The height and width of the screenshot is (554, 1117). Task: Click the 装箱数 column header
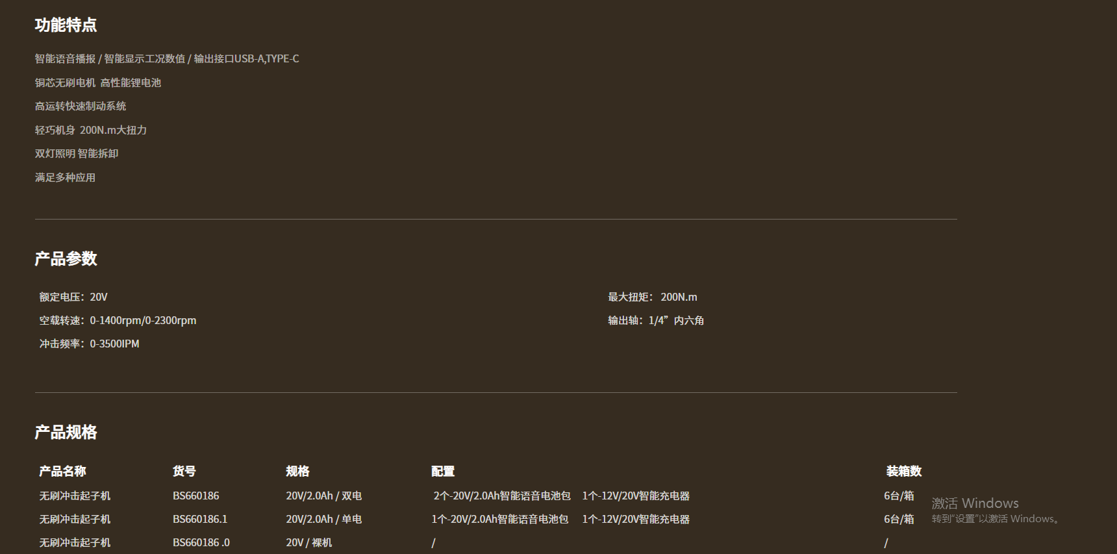[x=903, y=471]
